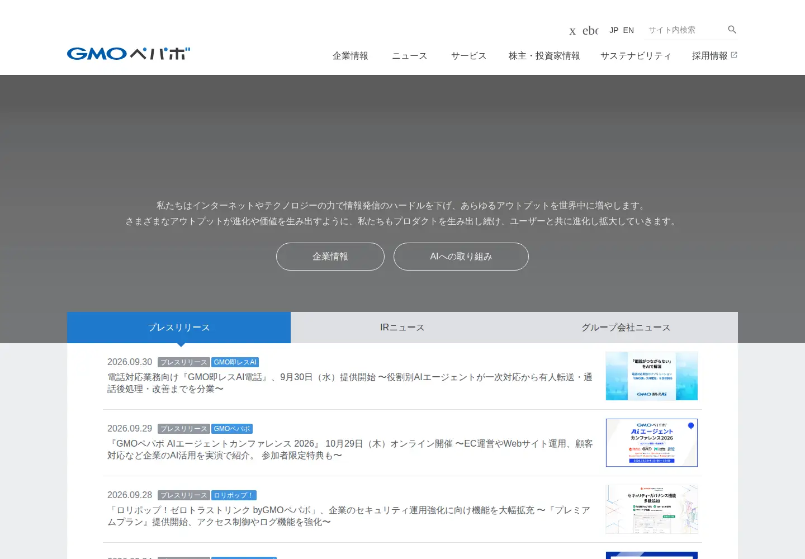Image resolution: width=805 pixels, height=559 pixels.
Task: Select the プレスリリース tab
Action: (179, 328)
